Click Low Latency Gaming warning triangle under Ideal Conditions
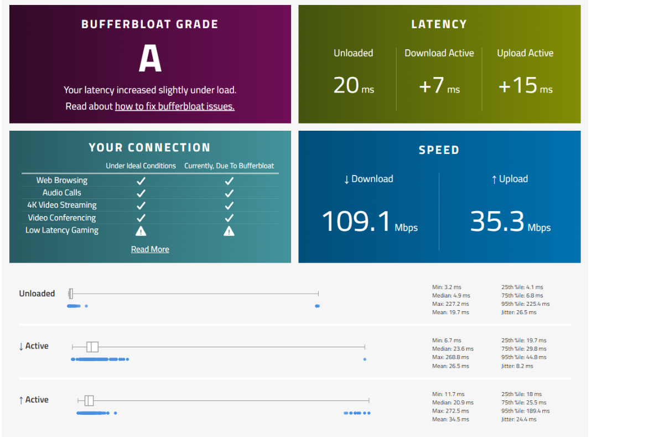 [x=141, y=231]
